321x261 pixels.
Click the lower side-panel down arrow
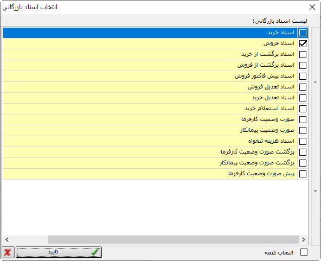point(315,191)
